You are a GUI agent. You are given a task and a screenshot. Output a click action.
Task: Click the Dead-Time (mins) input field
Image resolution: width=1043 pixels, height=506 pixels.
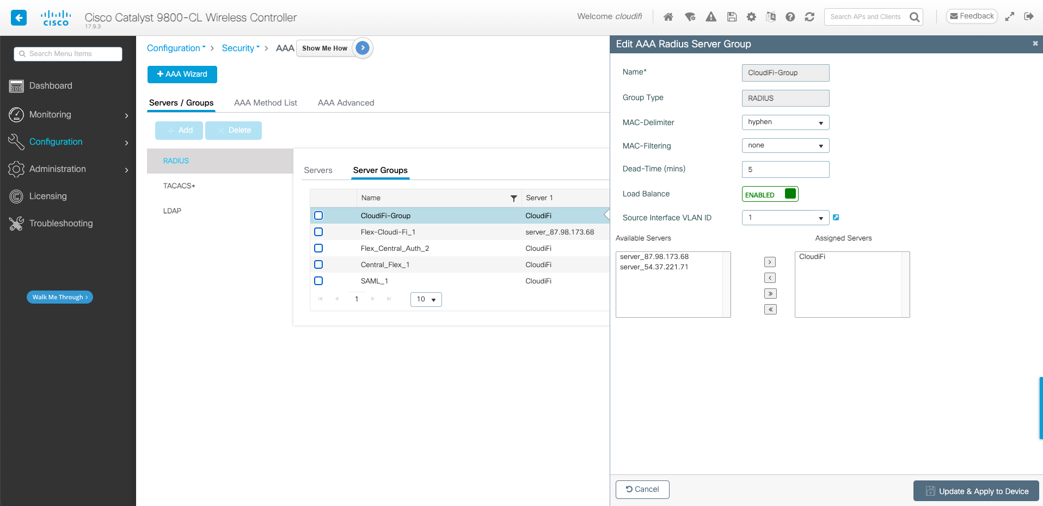click(x=785, y=170)
